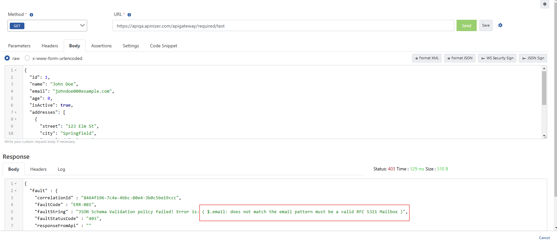Click the WS Security Sign button
The width and height of the screenshot is (557, 242).
497,58
